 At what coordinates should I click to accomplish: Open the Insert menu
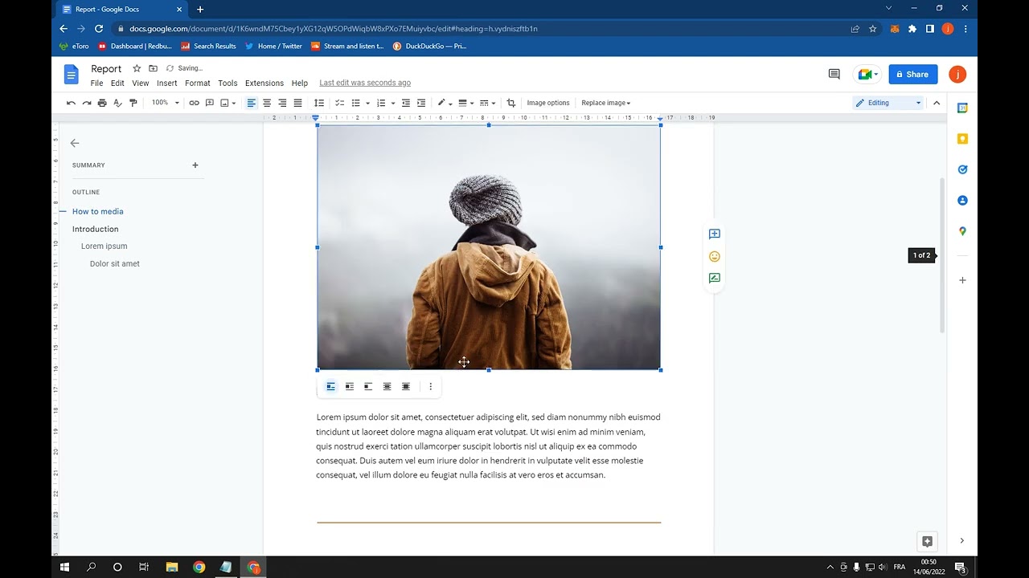[x=167, y=83]
